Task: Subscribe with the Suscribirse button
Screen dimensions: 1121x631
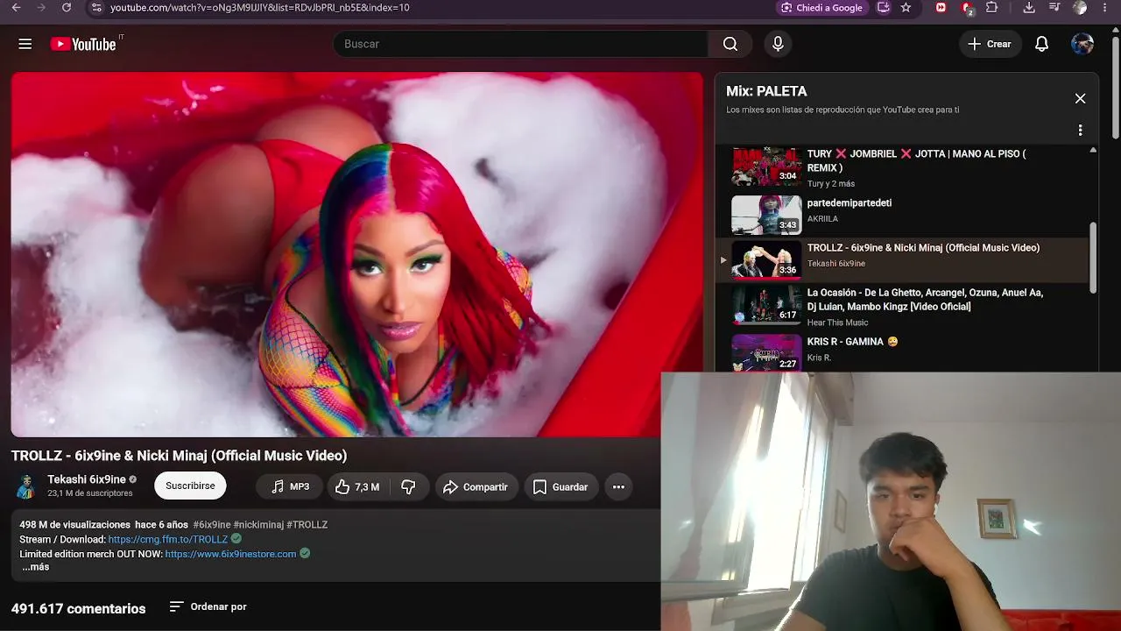Action: coord(190,486)
